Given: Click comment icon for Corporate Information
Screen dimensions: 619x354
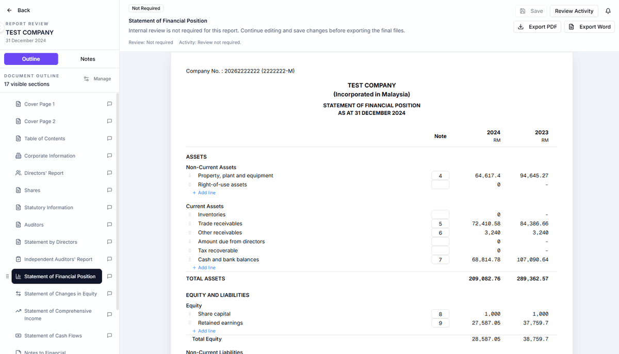Looking at the screenshot, I should coord(109,156).
